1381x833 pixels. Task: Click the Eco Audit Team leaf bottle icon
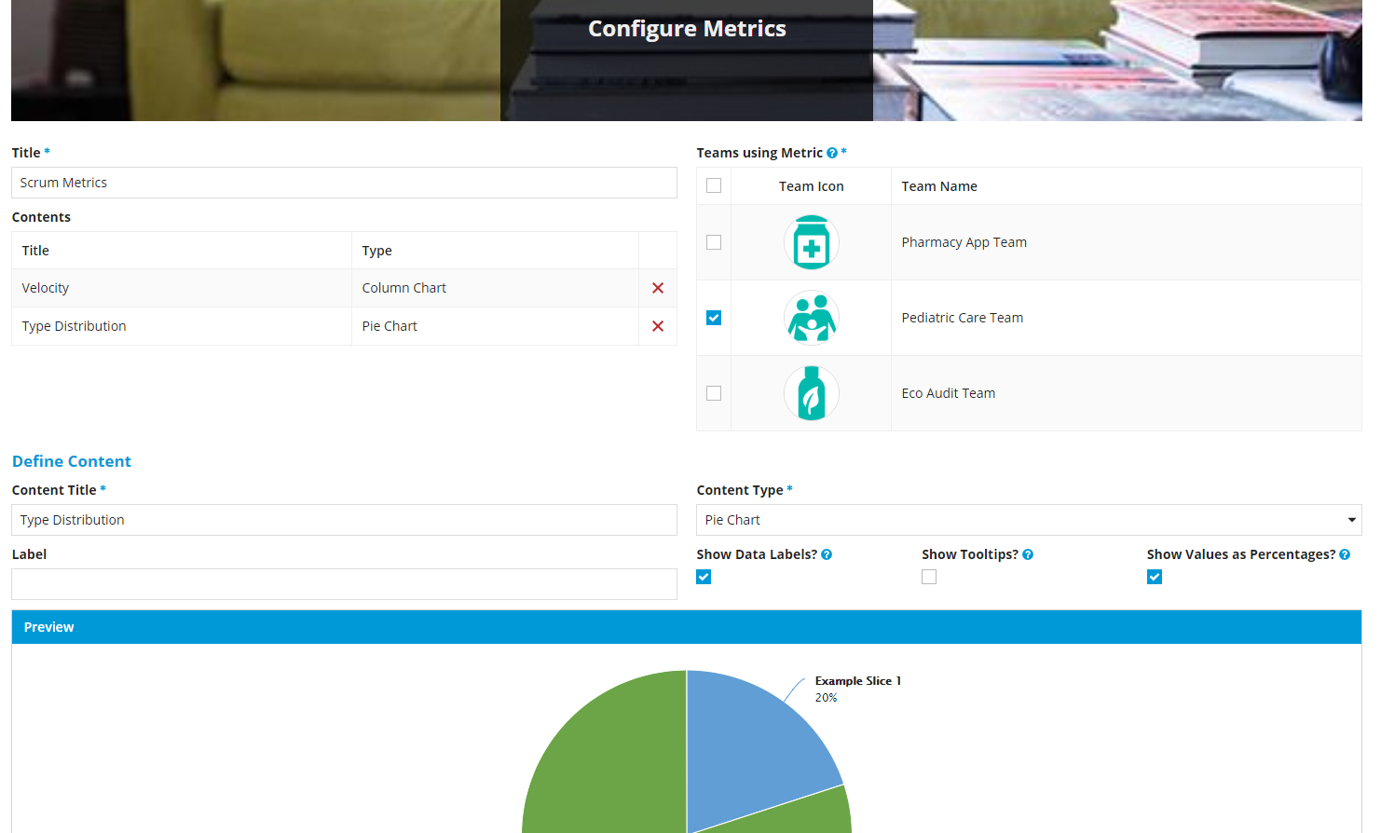[812, 393]
